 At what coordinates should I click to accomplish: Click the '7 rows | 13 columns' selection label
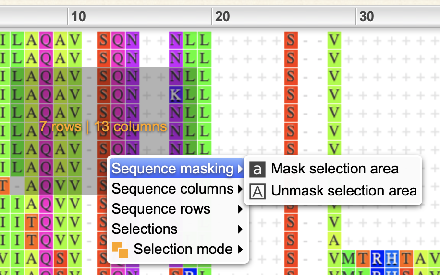[x=103, y=126]
